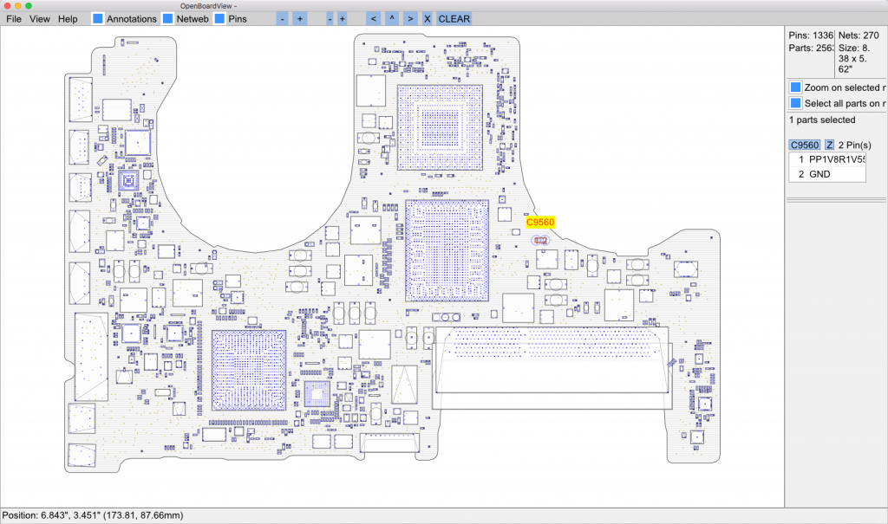Toggle the Netweb checkbox

click(168, 18)
